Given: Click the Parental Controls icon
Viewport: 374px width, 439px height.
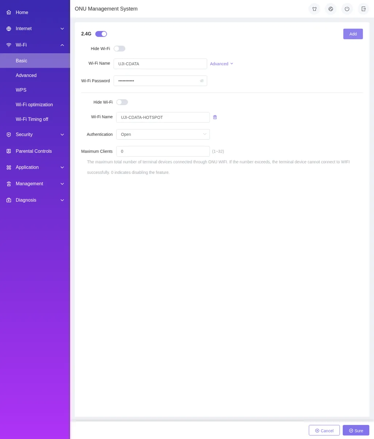Looking at the screenshot, I should (9, 151).
